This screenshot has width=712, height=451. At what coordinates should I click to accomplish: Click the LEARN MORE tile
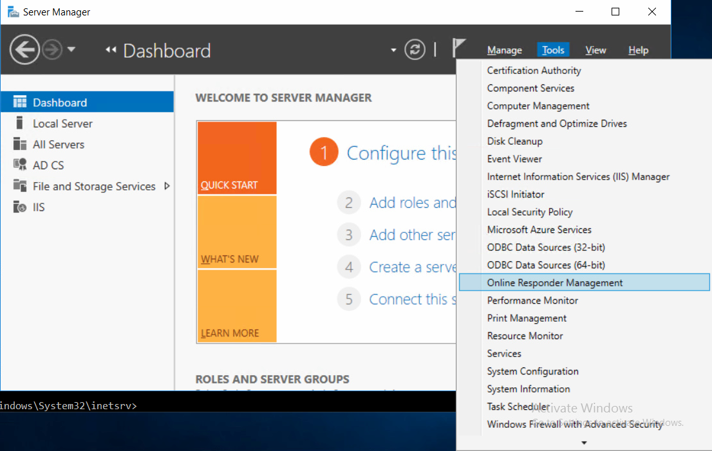[x=237, y=306]
